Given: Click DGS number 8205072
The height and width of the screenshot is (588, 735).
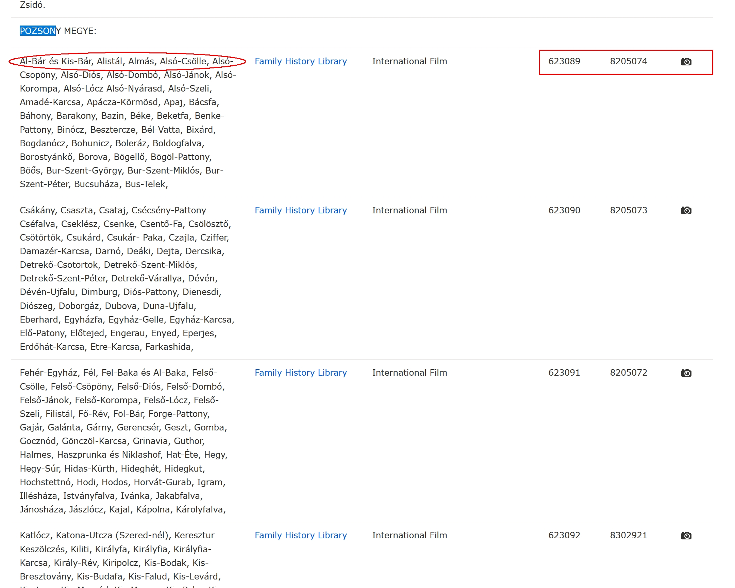Looking at the screenshot, I should [x=628, y=373].
